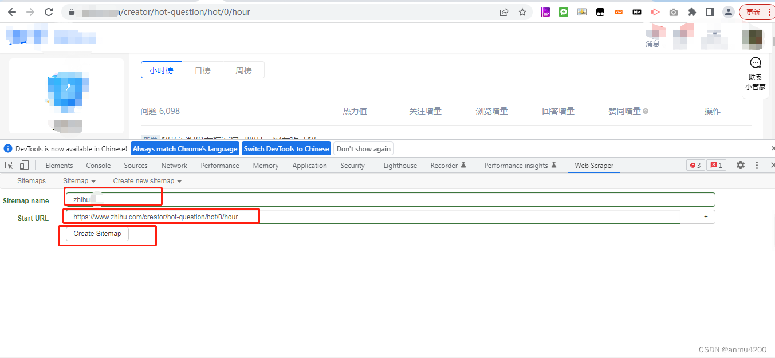Switch to the 日榜 tab
Image resolution: width=775 pixels, height=358 pixels.
(x=203, y=70)
